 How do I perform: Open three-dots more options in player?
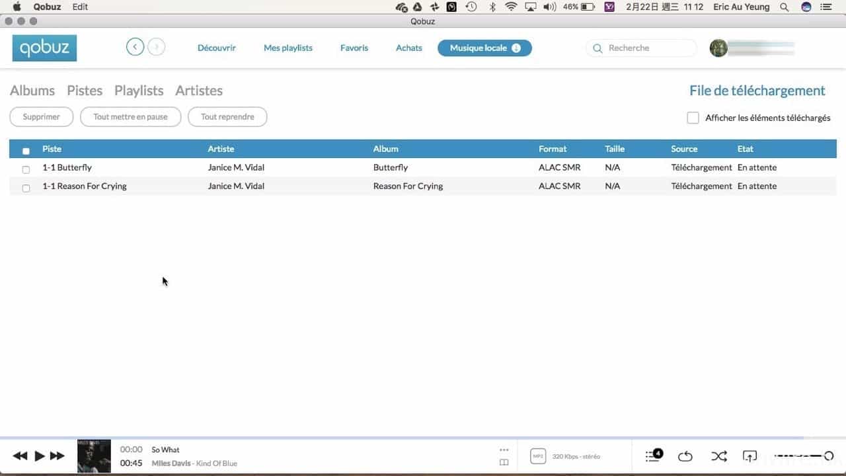click(x=504, y=450)
